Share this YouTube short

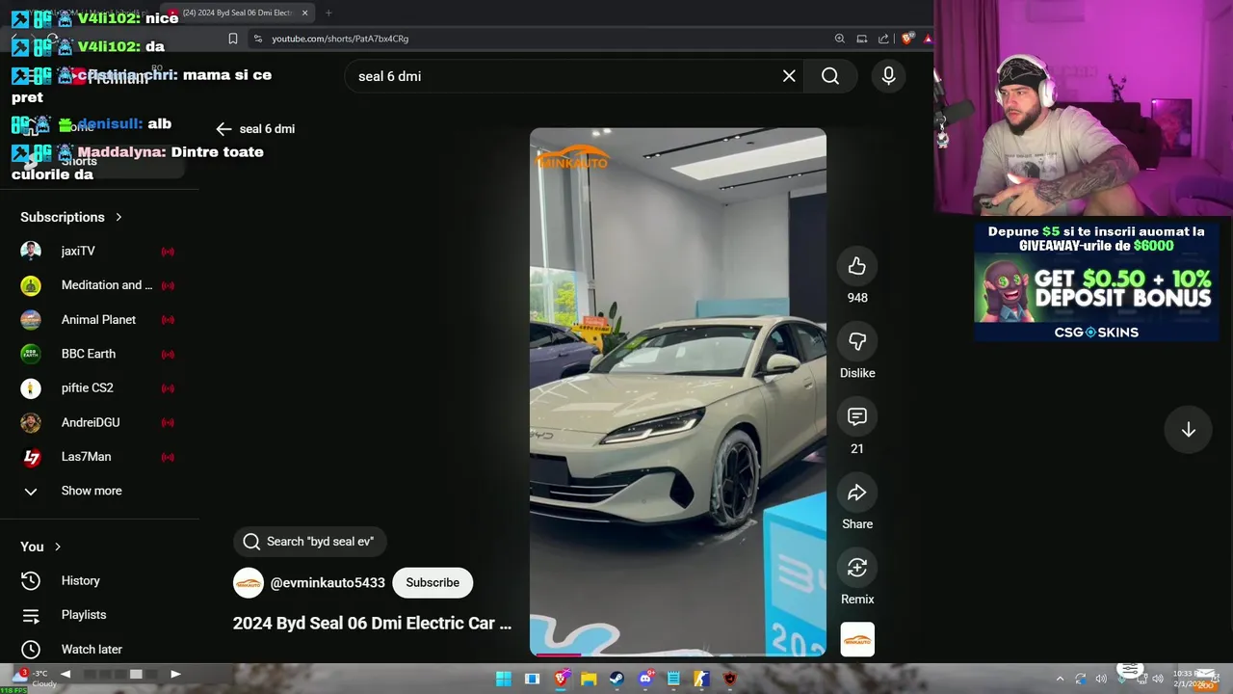tap(857, 494)
